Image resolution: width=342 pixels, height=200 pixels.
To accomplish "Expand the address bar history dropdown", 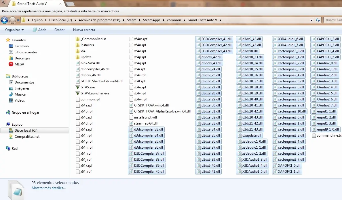I will tap(311, 20).
